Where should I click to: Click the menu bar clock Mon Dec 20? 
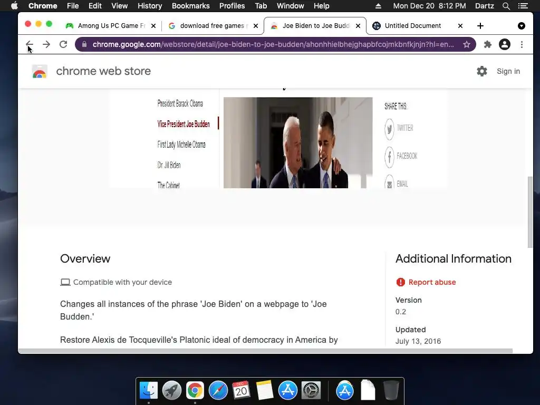pos(429,6)
